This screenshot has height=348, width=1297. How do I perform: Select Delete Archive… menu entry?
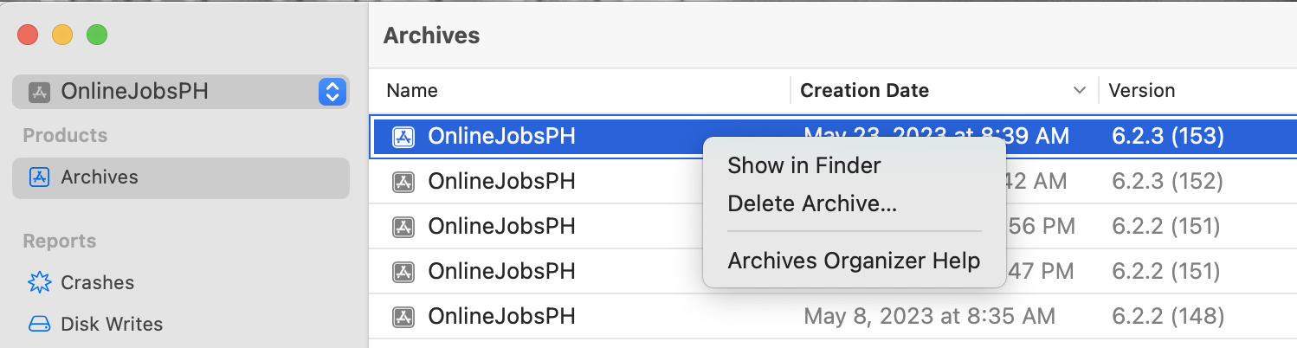tap(811, 204)
